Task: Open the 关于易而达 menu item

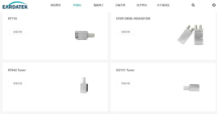Action: pyautogui.click(x=163, y=5)
